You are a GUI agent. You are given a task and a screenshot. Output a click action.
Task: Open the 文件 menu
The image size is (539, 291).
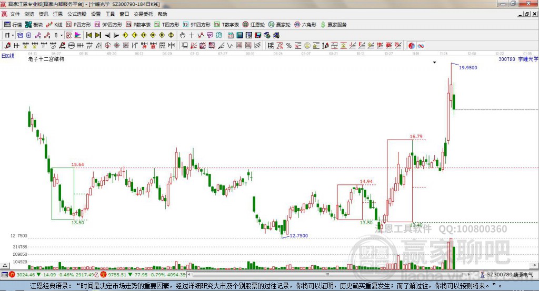coord(15,14)
